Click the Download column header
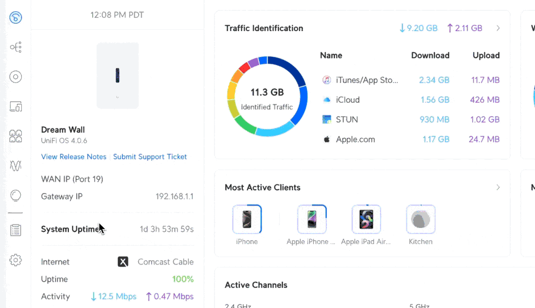 [430, 55]
